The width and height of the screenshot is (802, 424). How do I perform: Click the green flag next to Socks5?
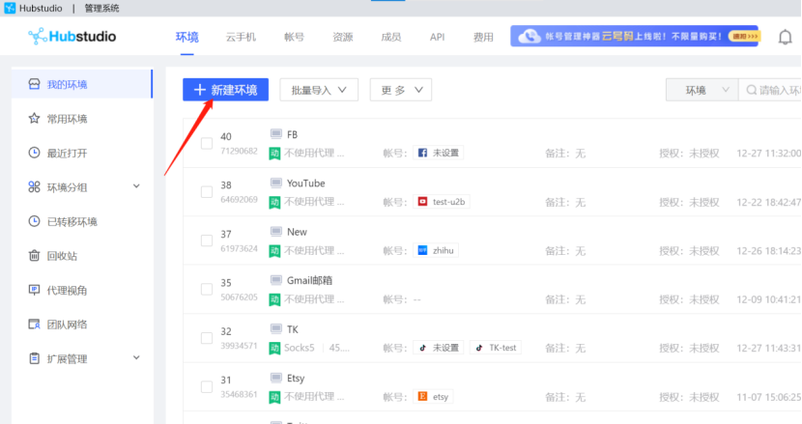(274, 348)
